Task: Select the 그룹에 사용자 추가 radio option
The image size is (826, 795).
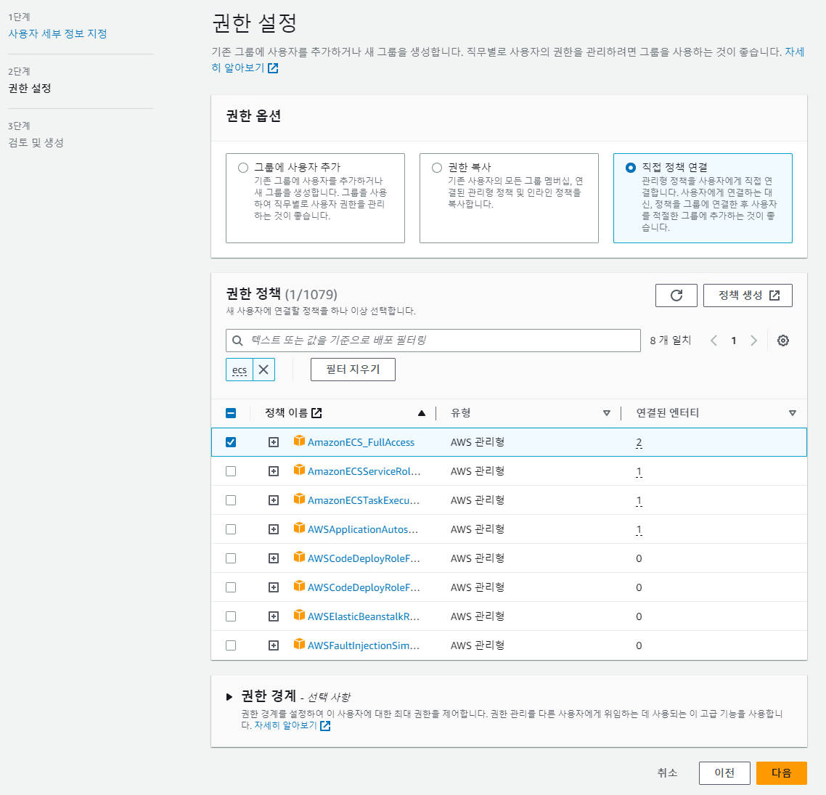Action: tap(243, 168)
